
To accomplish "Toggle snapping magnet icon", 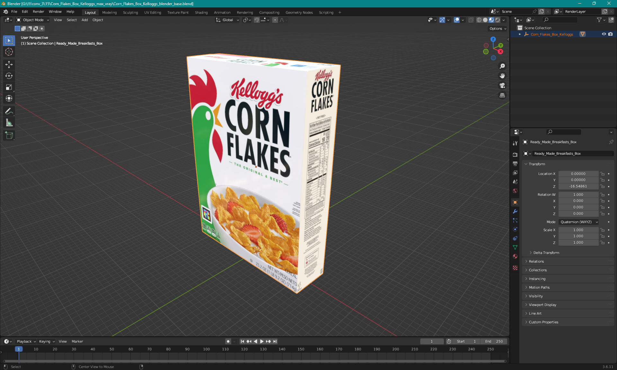I will click(257, 20).
